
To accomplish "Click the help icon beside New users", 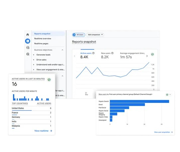I will point(112,53).
